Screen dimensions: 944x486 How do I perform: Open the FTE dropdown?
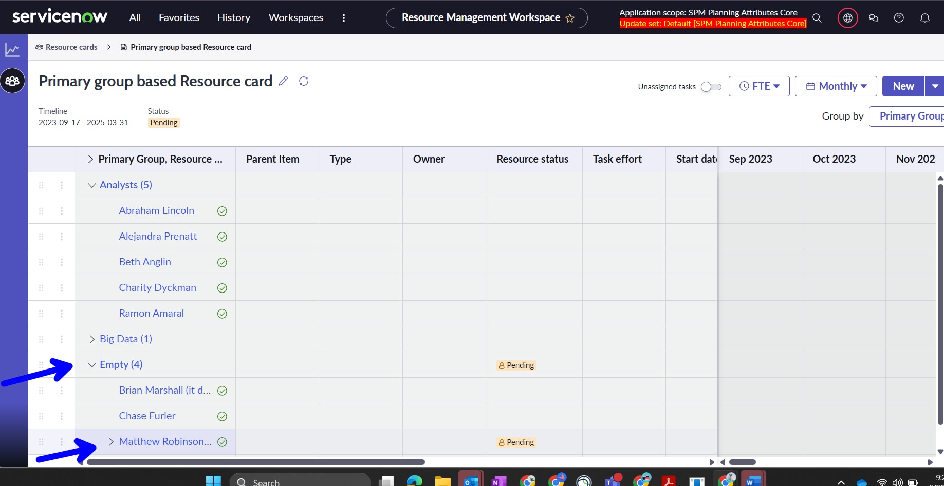(x=759, y=86)
